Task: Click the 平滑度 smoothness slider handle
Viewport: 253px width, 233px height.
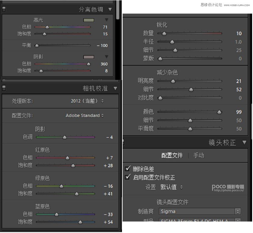Action: (x=190, y=129)
